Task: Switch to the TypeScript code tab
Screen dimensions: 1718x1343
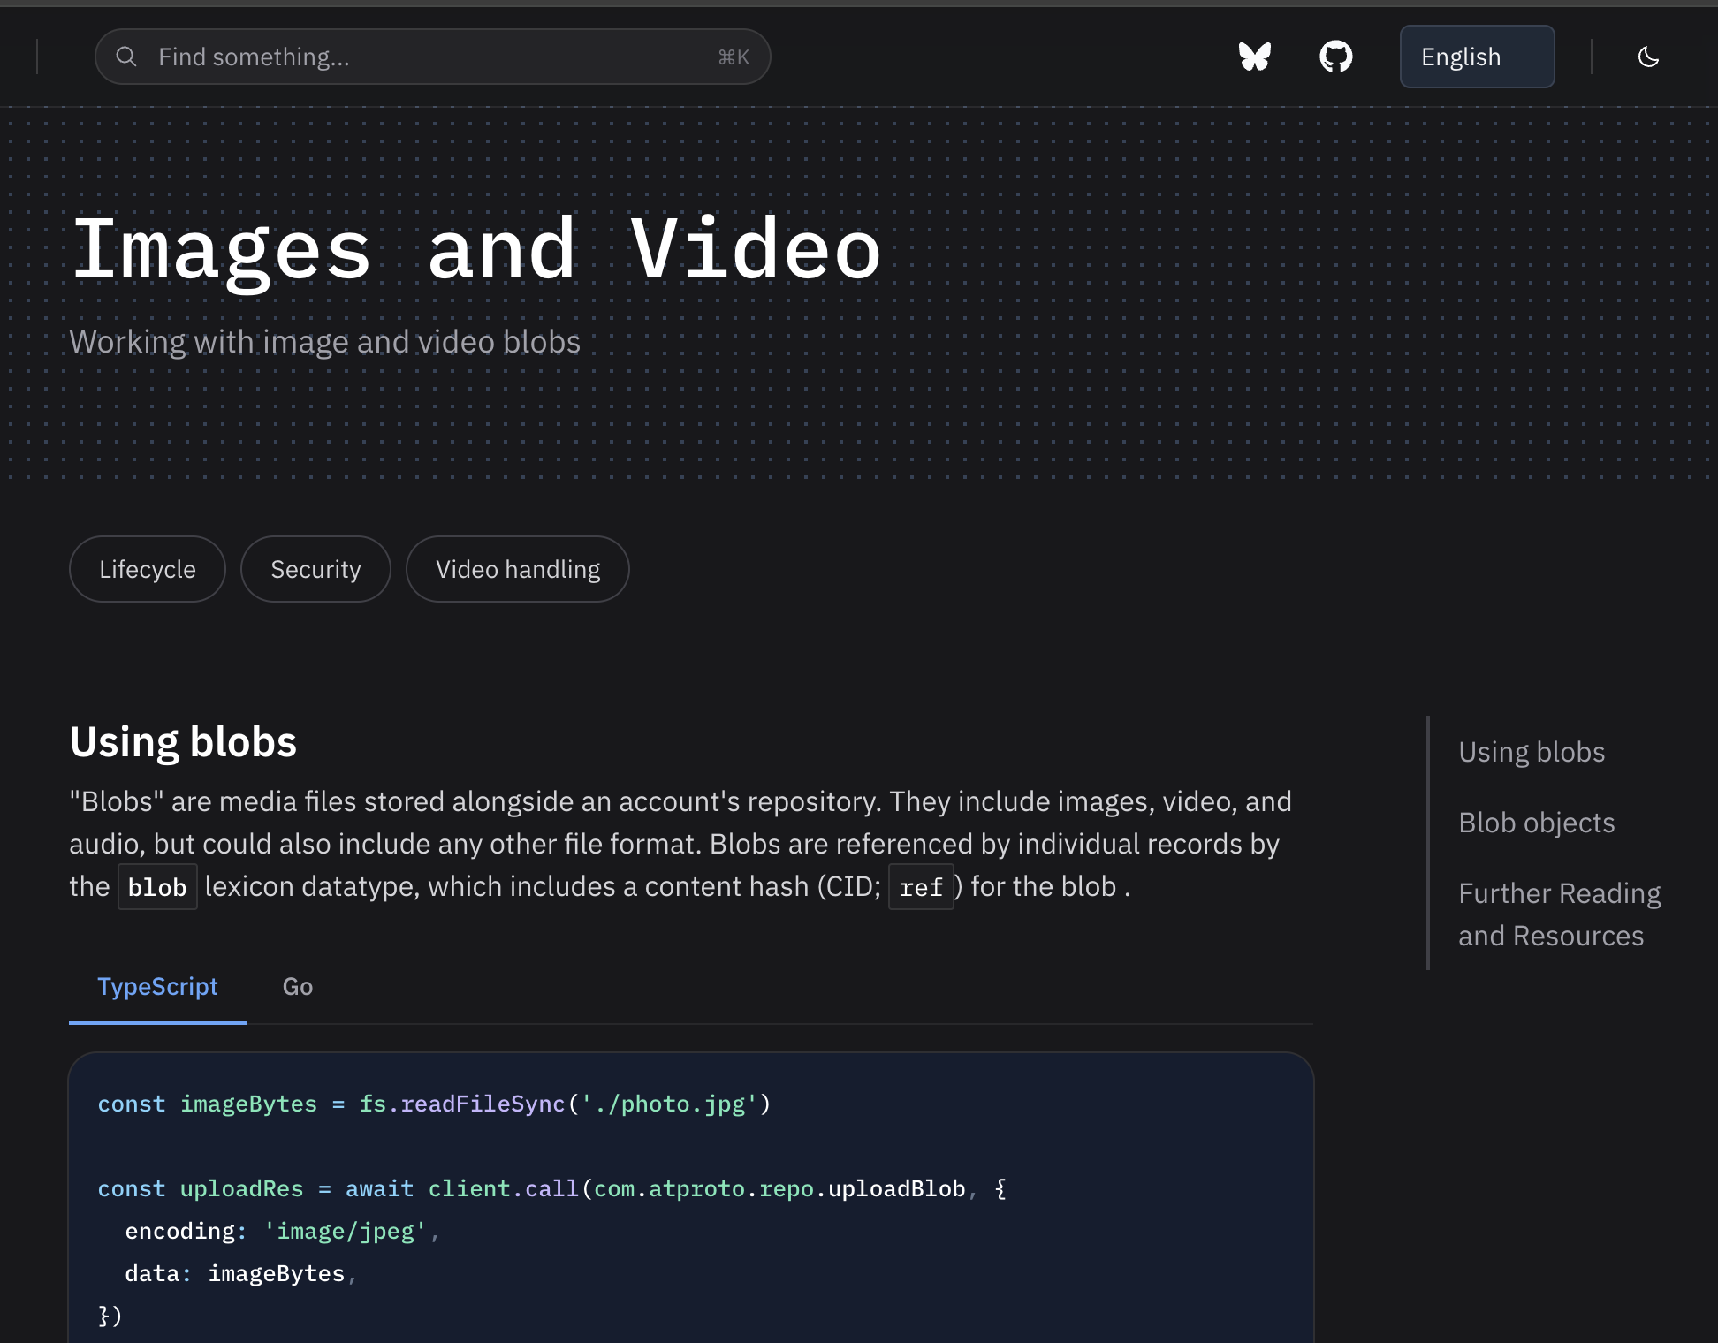Action: [x=157, y=987]
